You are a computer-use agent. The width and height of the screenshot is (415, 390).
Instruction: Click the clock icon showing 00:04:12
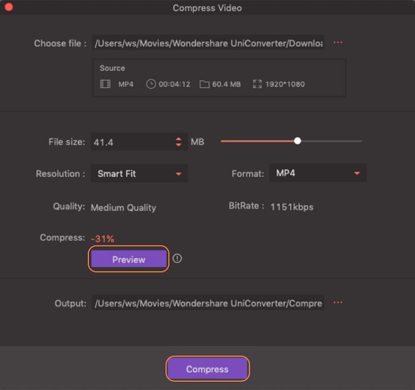(x=151, y=84)
